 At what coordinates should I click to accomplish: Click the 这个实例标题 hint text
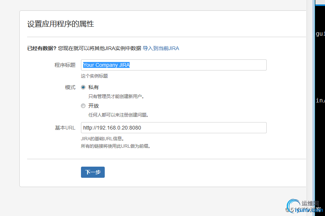[94, 76]
